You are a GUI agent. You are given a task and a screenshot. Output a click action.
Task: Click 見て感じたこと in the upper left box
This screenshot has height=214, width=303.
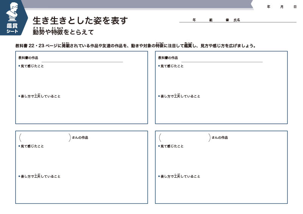pos(32,66)
